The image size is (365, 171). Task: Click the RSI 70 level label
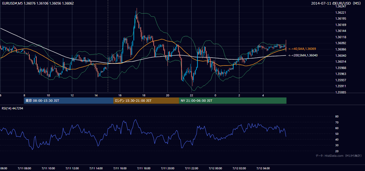[337, 122]
